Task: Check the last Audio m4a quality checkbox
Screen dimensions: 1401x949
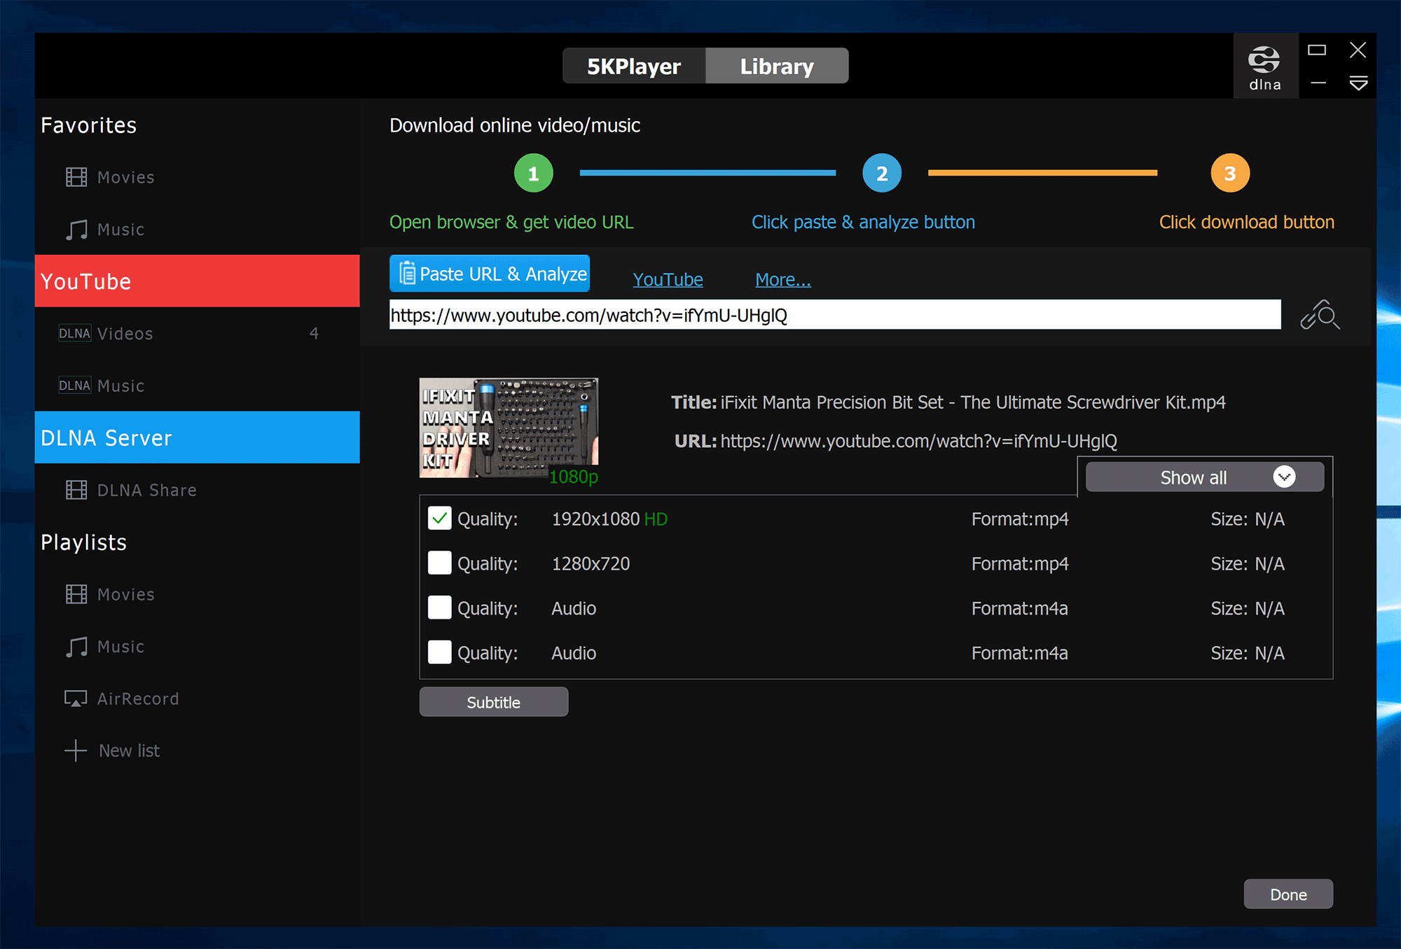Action: [x=439, y=652]
